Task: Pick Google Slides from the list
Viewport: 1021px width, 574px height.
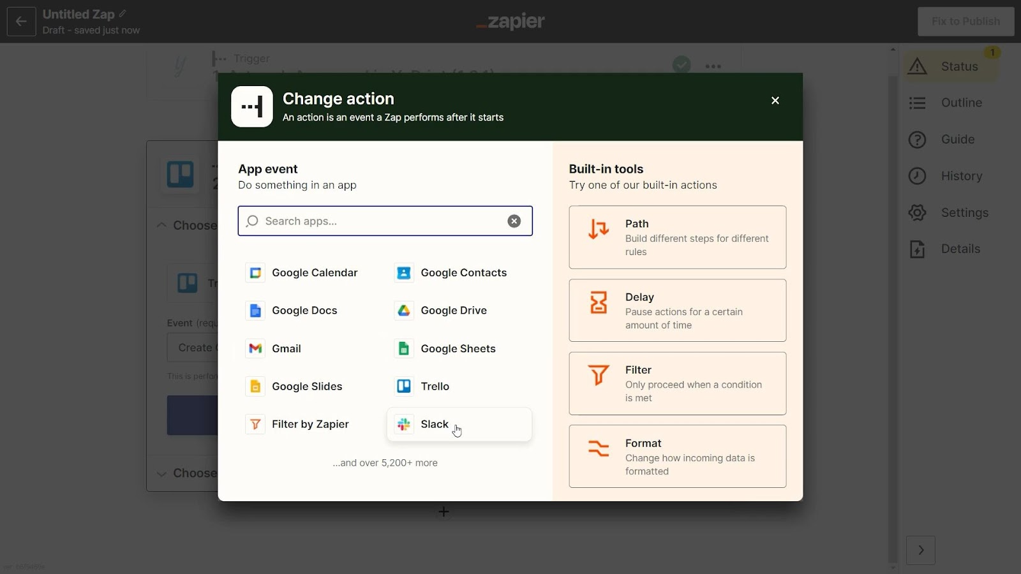Action: (294, 386)
